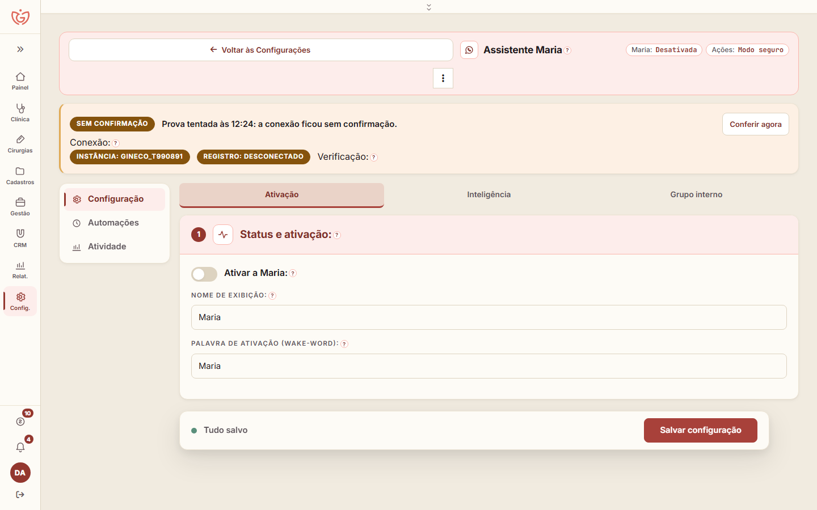
Task: Open help icon next to Nome de exibição
Action: (272, 296)
